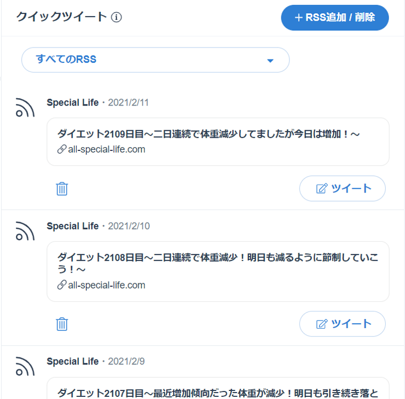Image resolution: width=405 pixels, height=399 pixels.
Task: Click the link chain icon in the 2108日目 card
Action: click(x=62, y=285)
